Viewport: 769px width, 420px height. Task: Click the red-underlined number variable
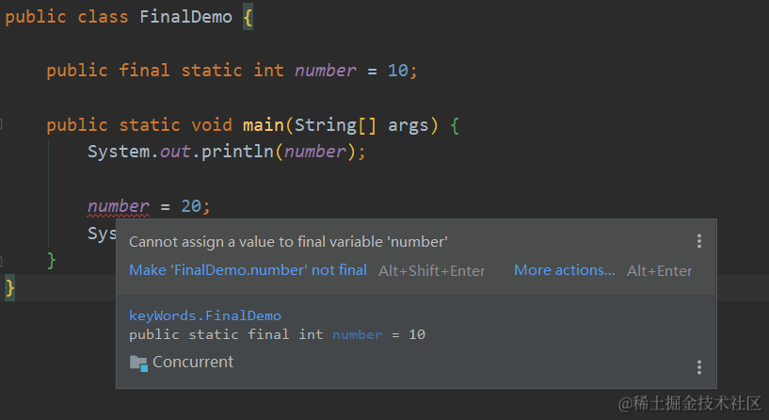pyautogui.click(x=119, y=206)
